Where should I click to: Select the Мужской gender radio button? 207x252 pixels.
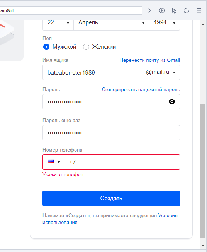click(x=46, y=47)
